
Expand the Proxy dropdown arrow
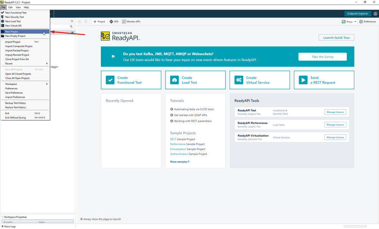click(x=355, y=22)
